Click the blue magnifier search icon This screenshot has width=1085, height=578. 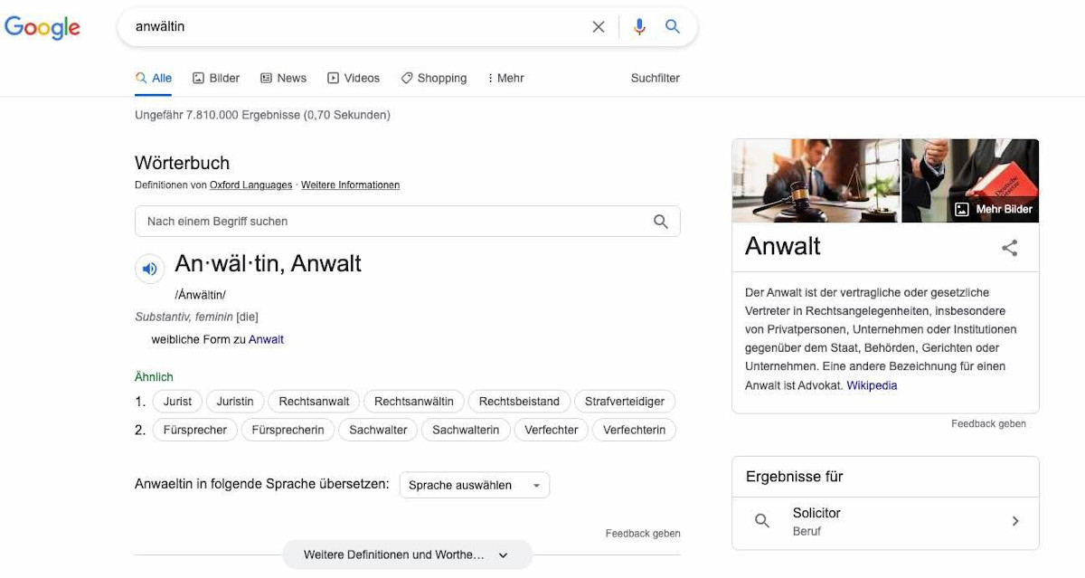tap(673, 27)
